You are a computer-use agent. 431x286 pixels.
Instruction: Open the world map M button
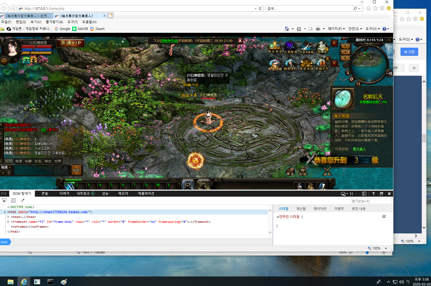(358, 84)
